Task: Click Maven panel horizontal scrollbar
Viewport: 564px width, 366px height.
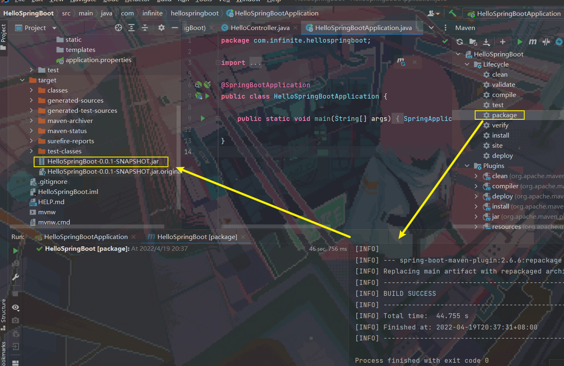Action: (x=507, y=227)
